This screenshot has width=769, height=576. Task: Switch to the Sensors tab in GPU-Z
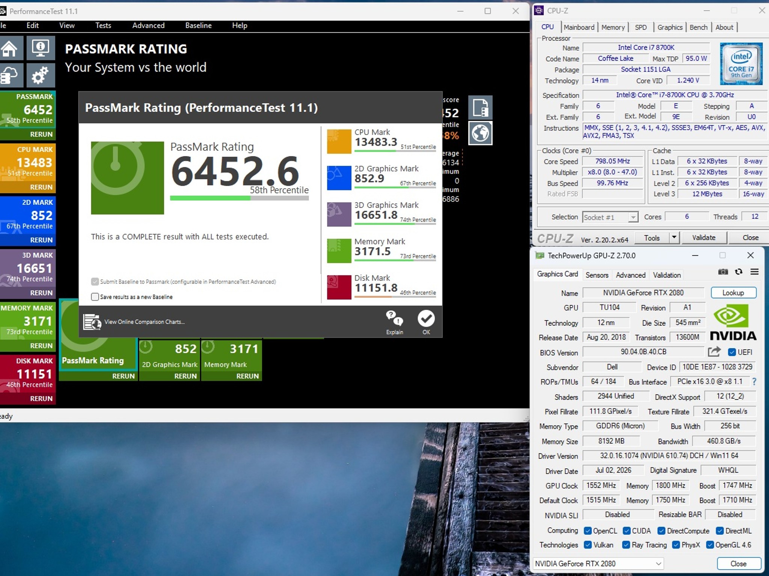597,275
